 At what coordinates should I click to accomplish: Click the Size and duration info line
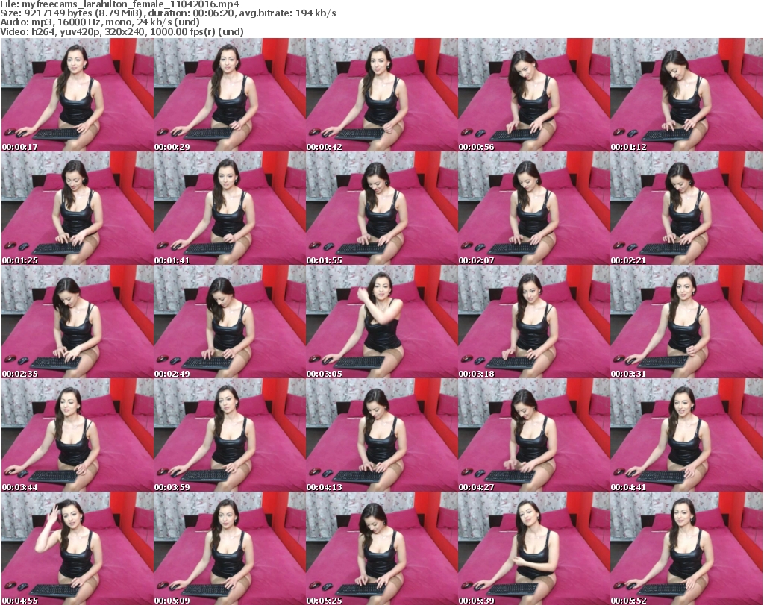tap(168, 13)
